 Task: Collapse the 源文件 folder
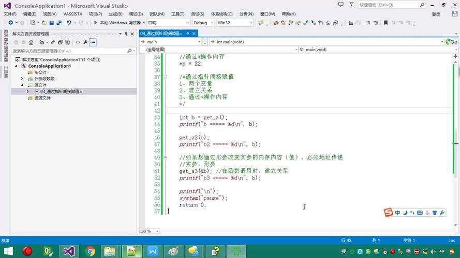[x=22, y=85]
